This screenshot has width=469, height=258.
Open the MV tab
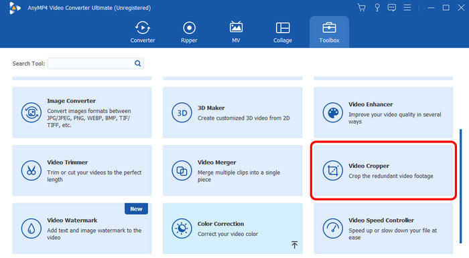tap(236, 32)
